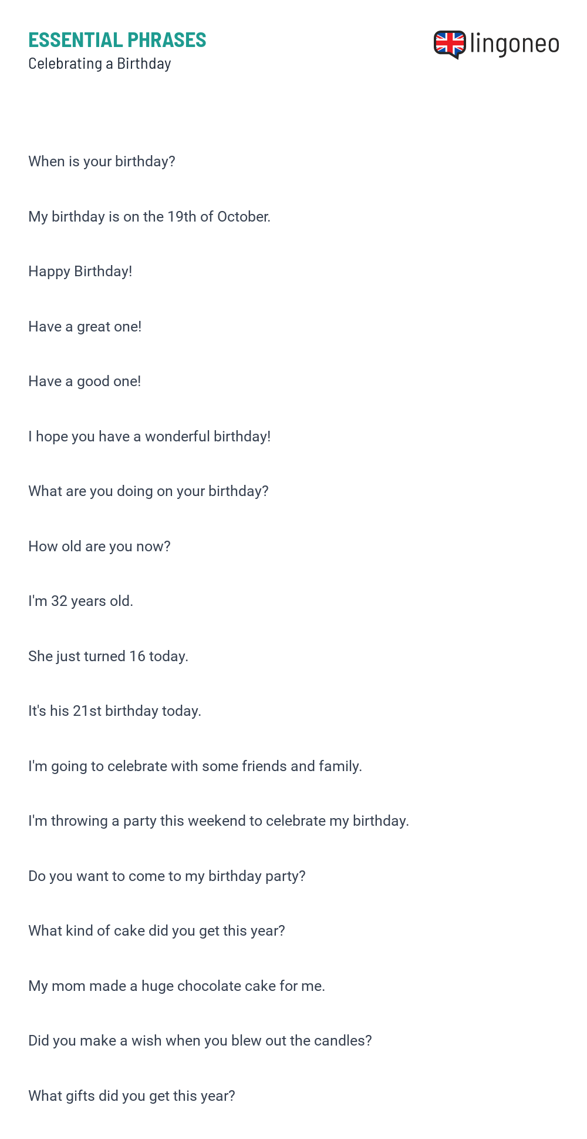Screen dimensions: 587x1139
Task: Select "What are you doing on your birthday?"
Action: tap(149, 491)
